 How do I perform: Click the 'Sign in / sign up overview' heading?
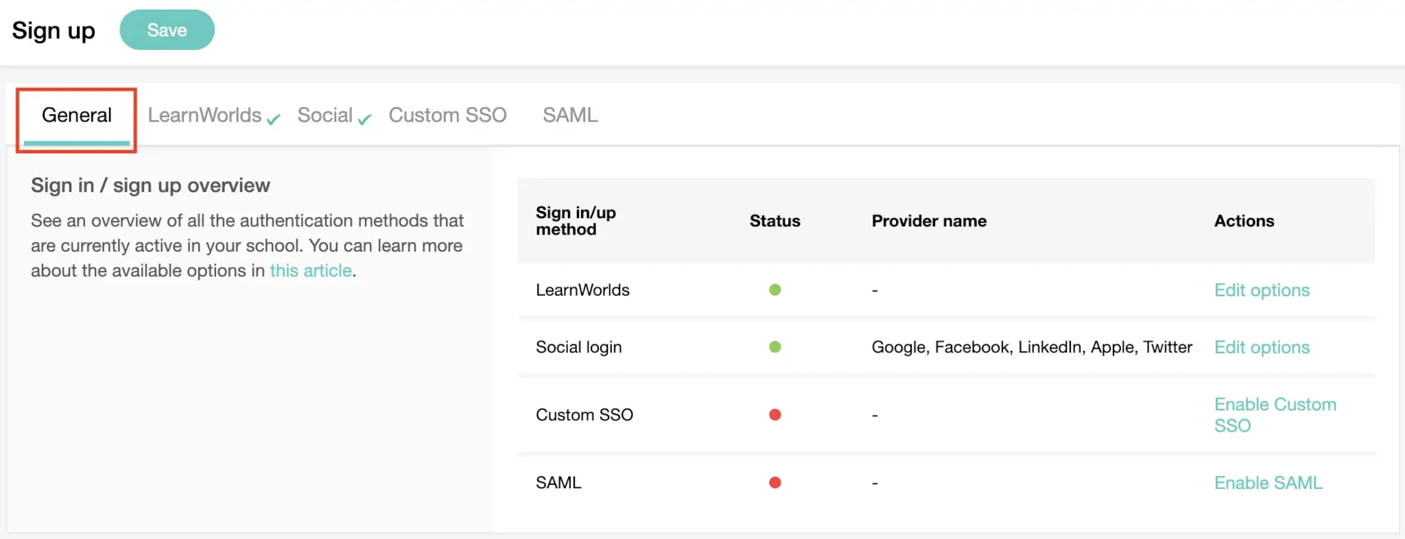click(x=150, y=185)
